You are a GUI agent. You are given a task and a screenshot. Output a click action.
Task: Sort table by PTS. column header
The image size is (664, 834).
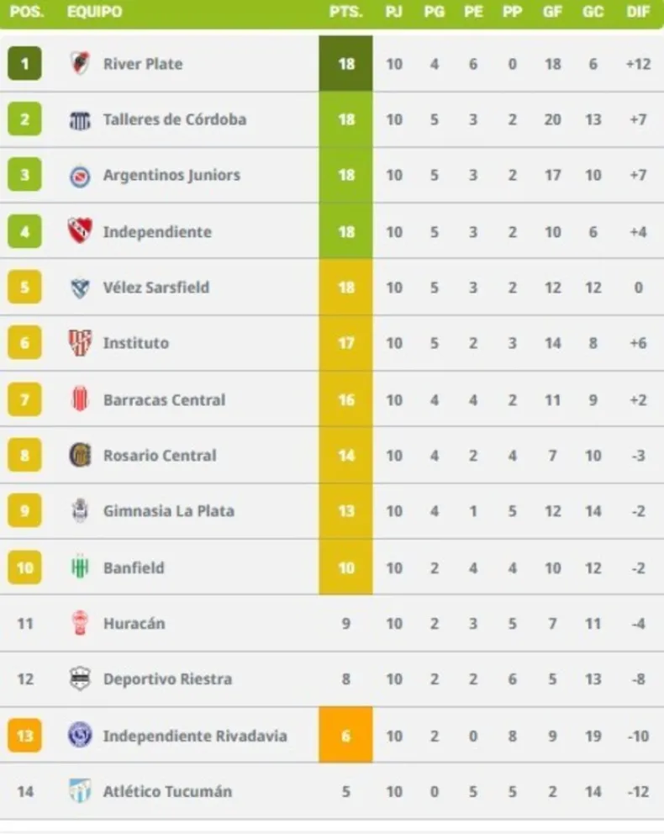[x=346, y=12]
